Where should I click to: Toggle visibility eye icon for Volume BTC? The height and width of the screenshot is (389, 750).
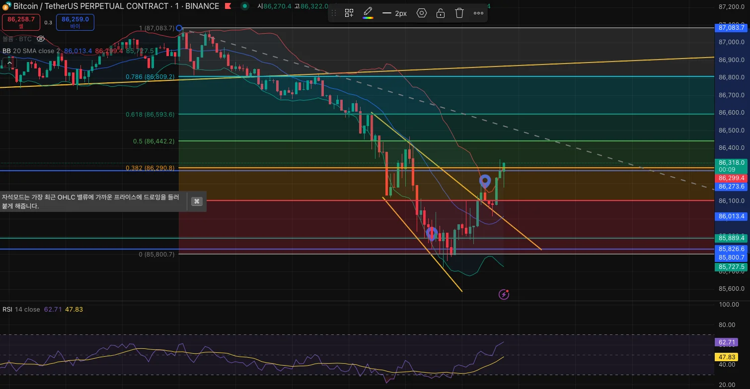[x=41, y=39]
